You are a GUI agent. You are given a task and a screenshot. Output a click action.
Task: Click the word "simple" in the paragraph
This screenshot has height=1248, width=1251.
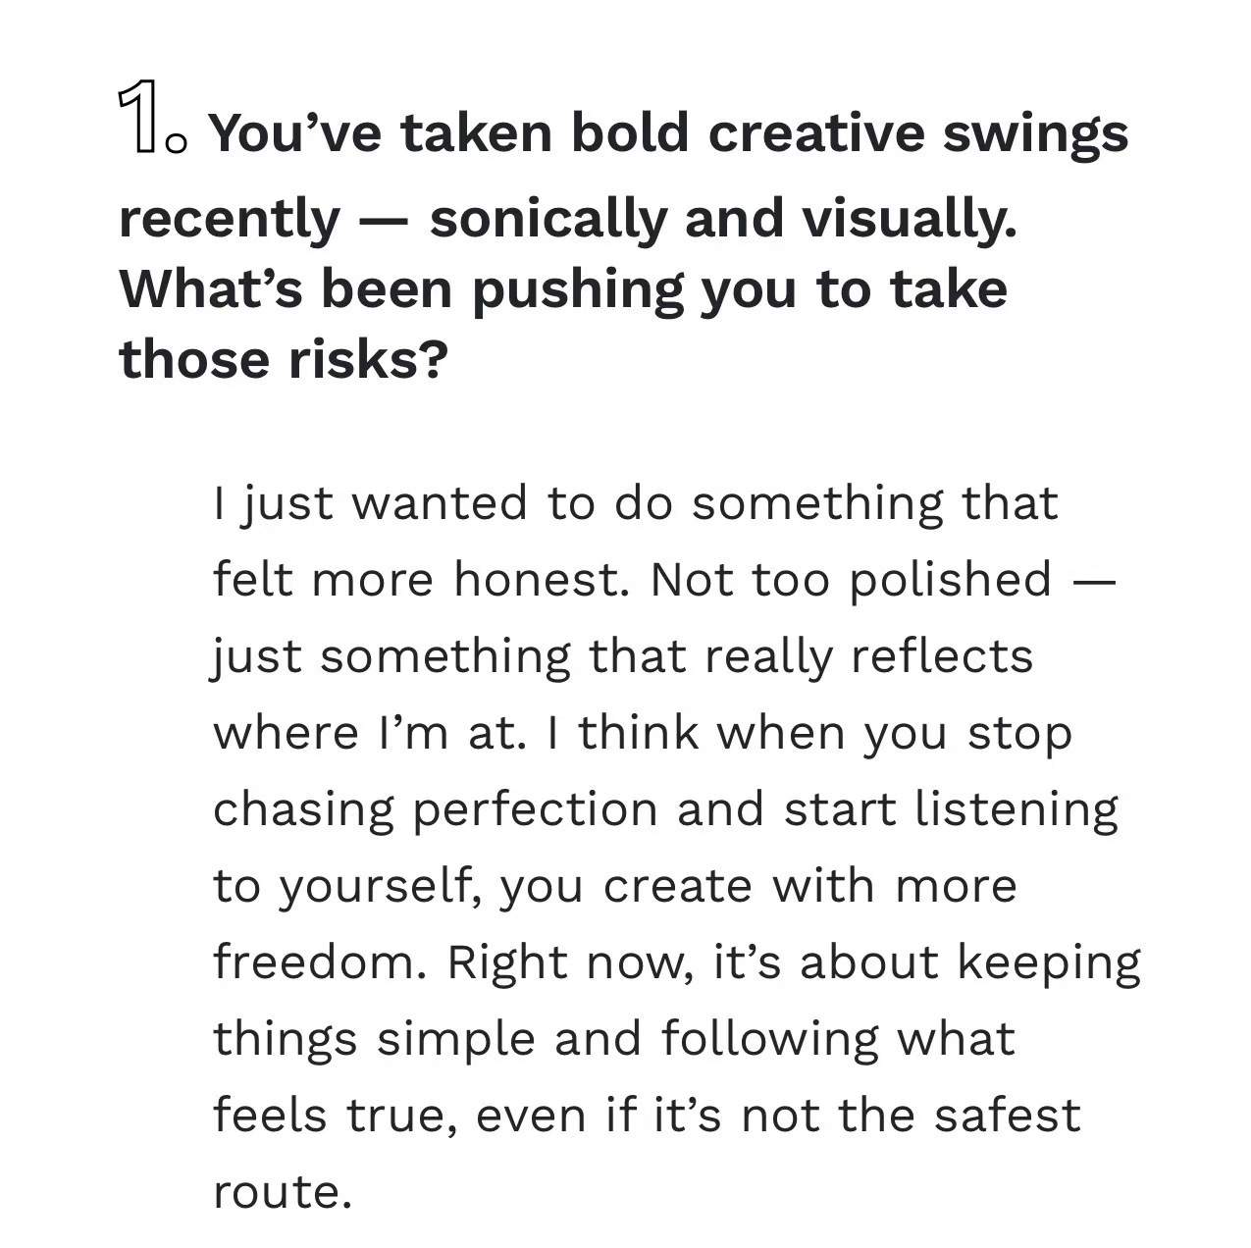(456, 1040)
